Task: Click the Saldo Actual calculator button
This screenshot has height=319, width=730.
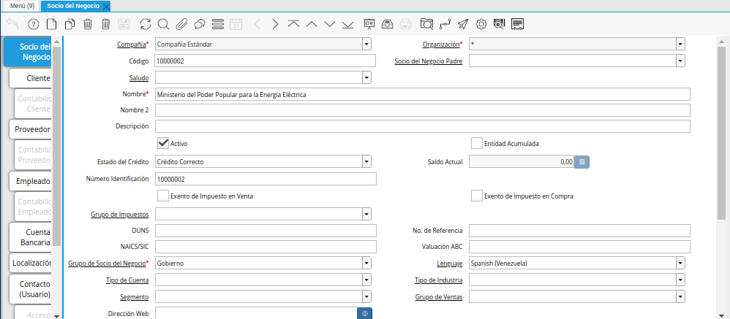Action: pos(582,161)
